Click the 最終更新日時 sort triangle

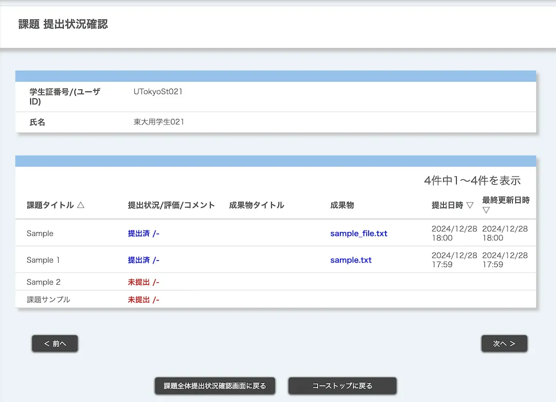[x=485, y=209]
